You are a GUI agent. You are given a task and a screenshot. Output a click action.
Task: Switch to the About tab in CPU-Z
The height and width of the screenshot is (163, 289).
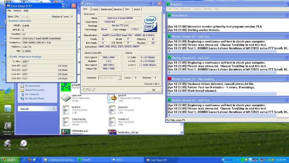pos(137,9)
